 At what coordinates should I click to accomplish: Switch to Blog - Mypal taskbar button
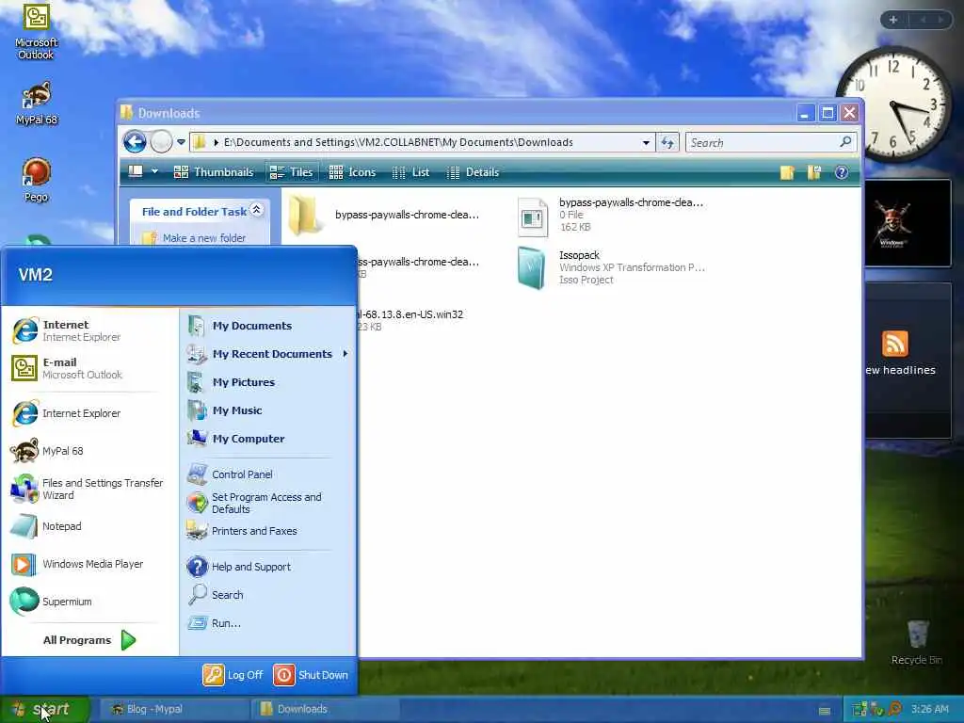point(173,709)
